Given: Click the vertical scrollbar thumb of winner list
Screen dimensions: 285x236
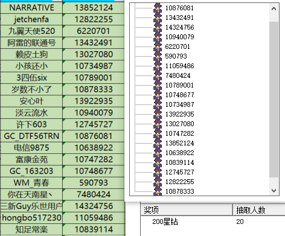Looking at the screenshot, I should pyautogui.click(x=274, y=100).
